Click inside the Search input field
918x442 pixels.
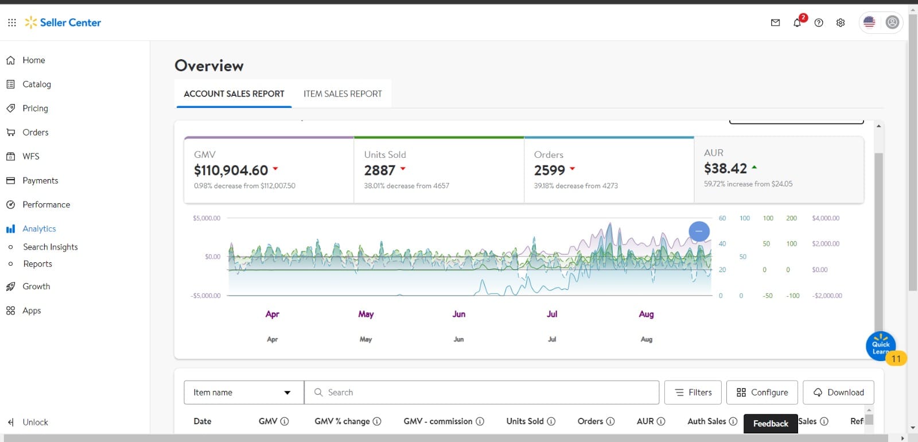(x=481, y=393)
